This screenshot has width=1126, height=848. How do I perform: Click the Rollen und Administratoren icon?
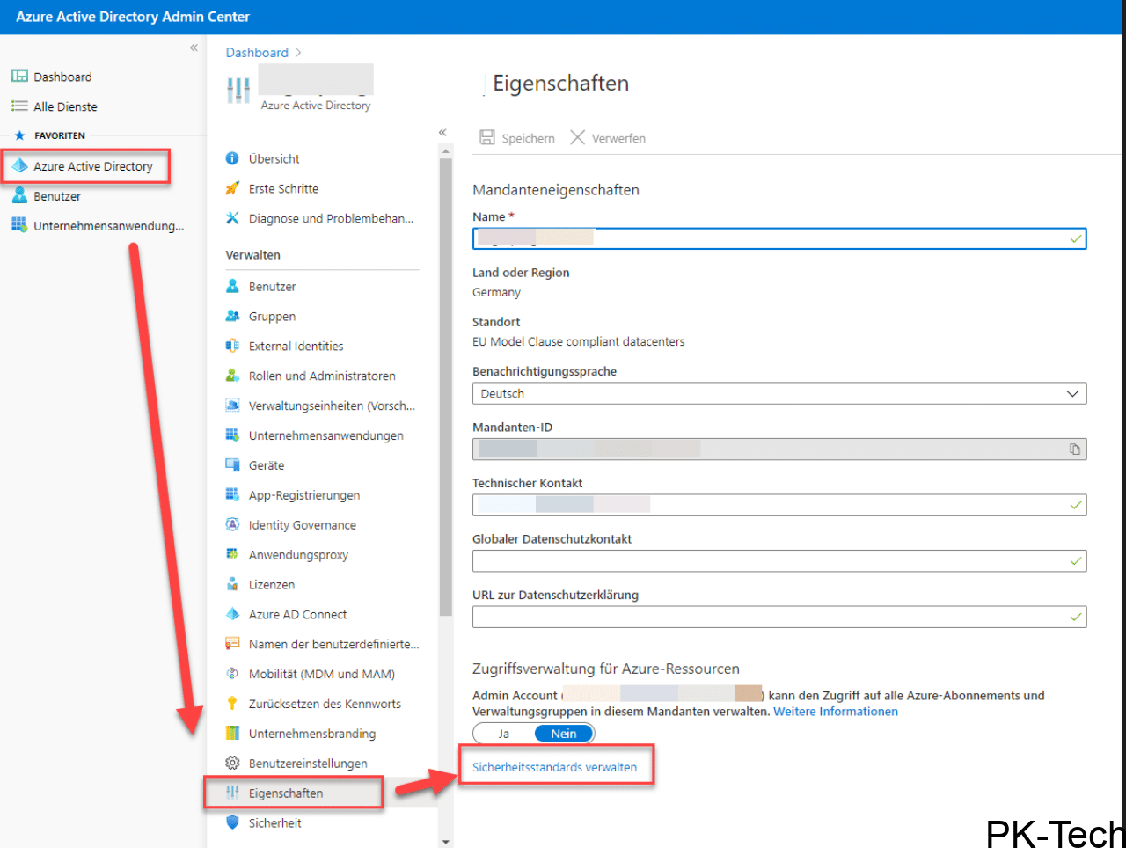[x=232, y=376]
